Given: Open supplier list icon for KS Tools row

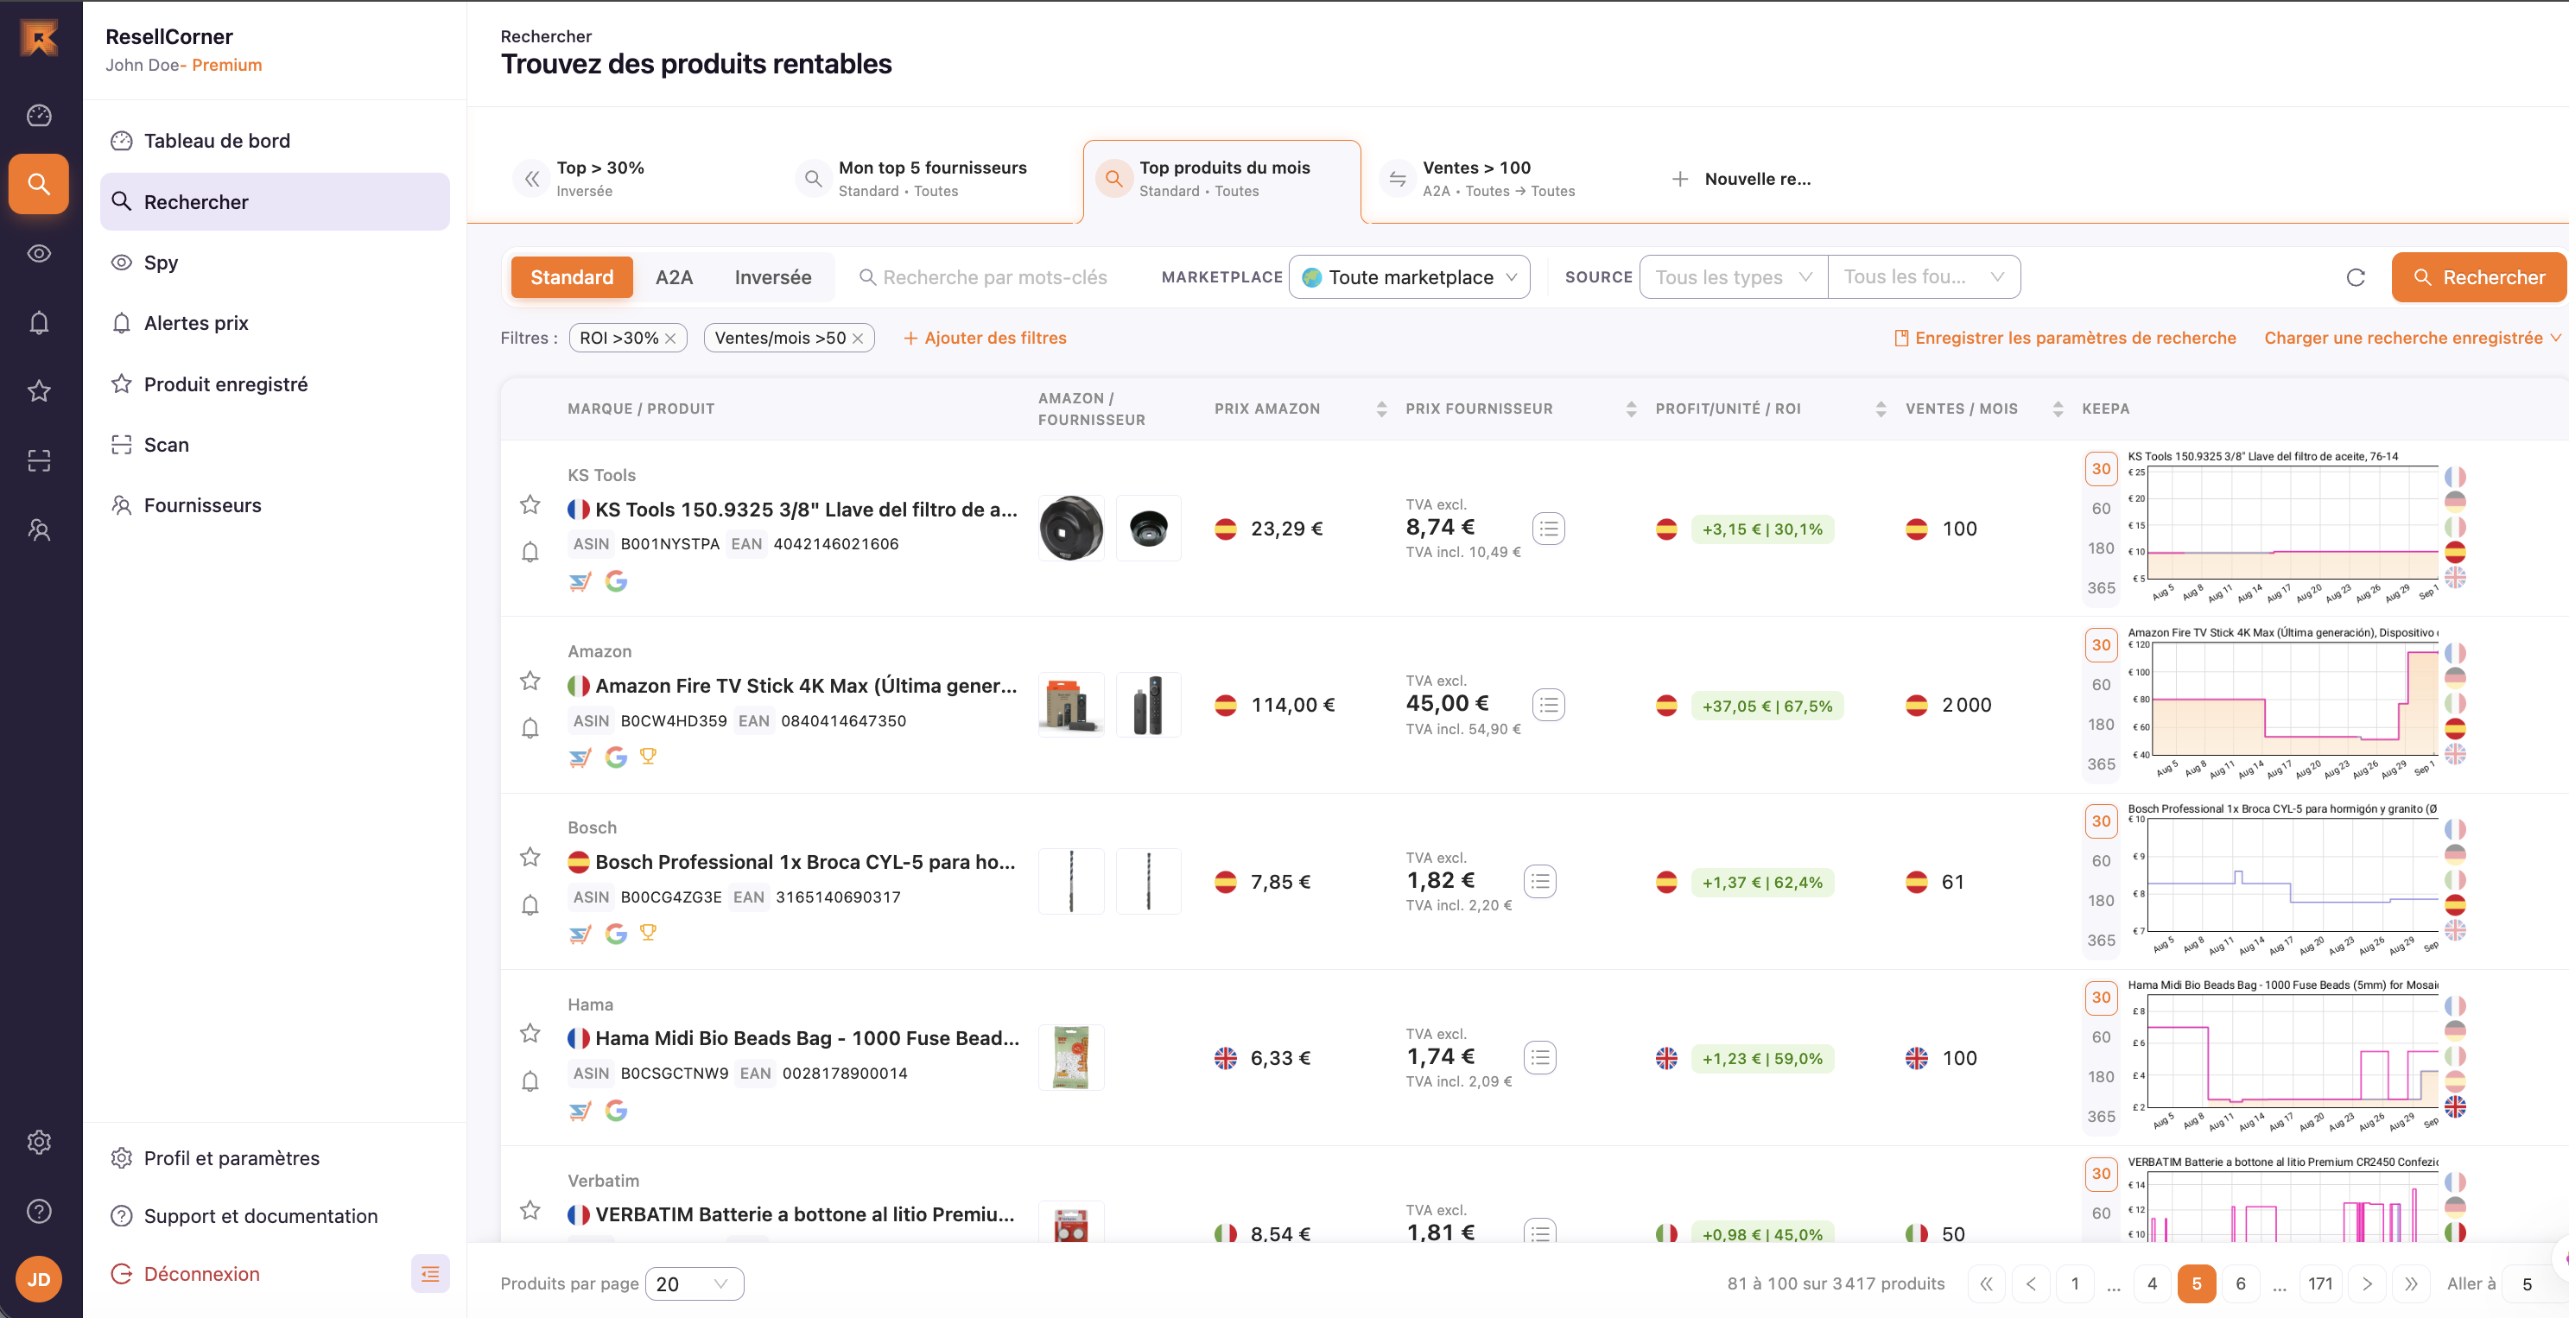Looking at the screenshot, I should pyautogui.click(x=1549, y=529).
